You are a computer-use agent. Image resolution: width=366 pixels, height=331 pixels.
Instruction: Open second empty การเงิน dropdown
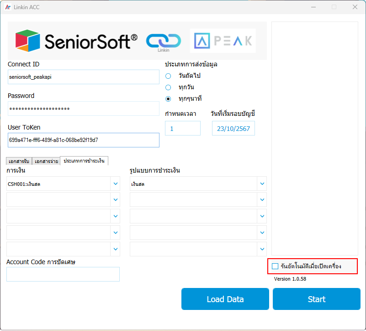[x=115, y=200]
